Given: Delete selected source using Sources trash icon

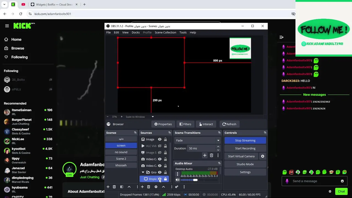Looking at the screenshot, I should tap(148, 187).
